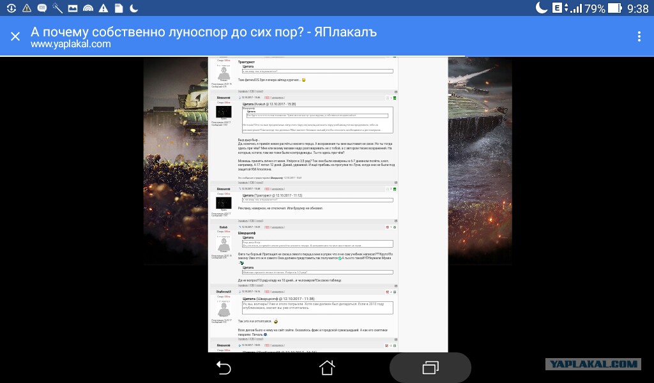Viewport: 654px width, 383px height.
Task: Downvote Kvakuh's 15:51 post with red minus
Action: (x=387, y=227)
